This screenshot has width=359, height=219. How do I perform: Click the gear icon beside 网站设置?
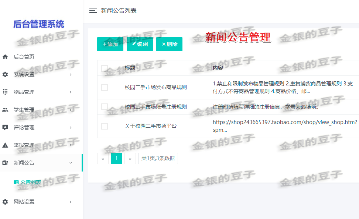5,202
